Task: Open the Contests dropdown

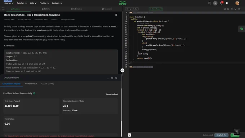Action: click(x=57, y=3)
